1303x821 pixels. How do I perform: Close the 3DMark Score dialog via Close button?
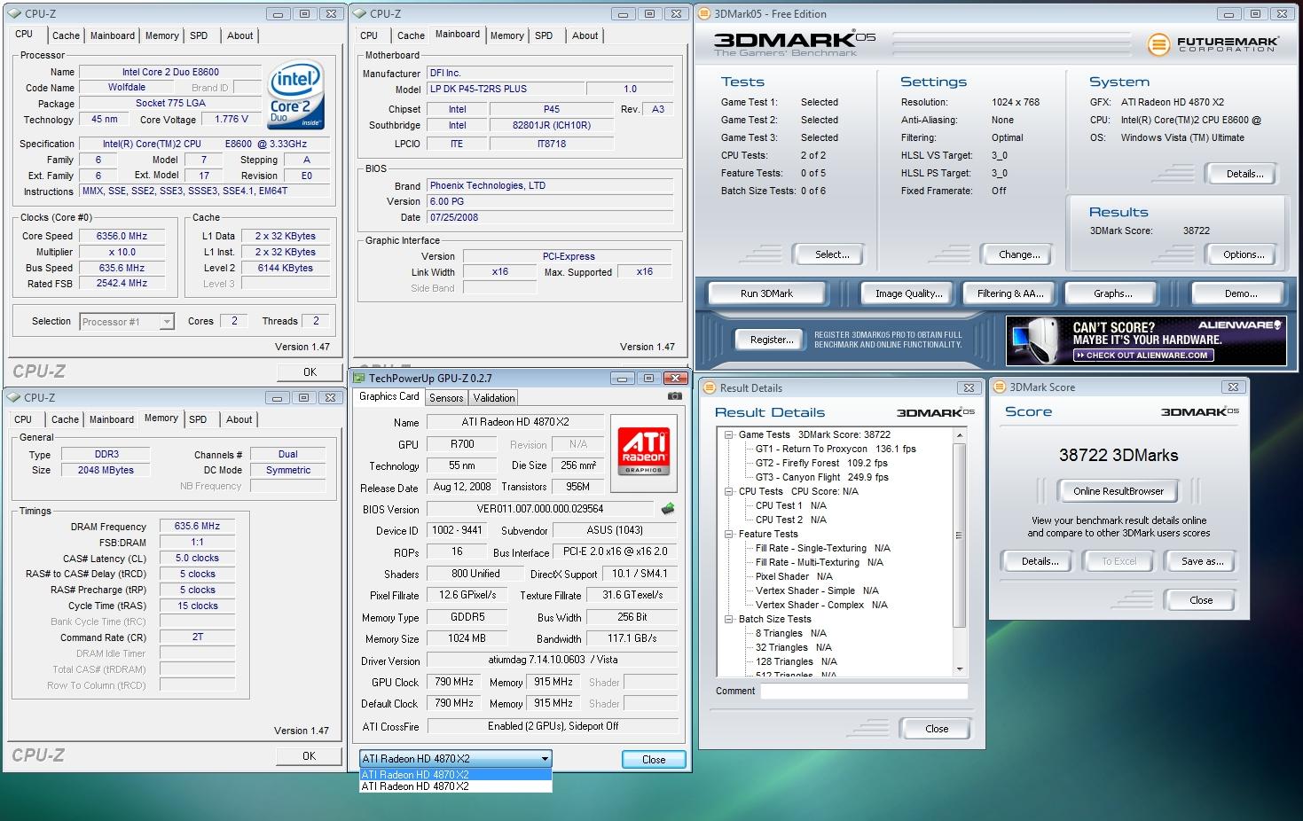coord(1201,600)
